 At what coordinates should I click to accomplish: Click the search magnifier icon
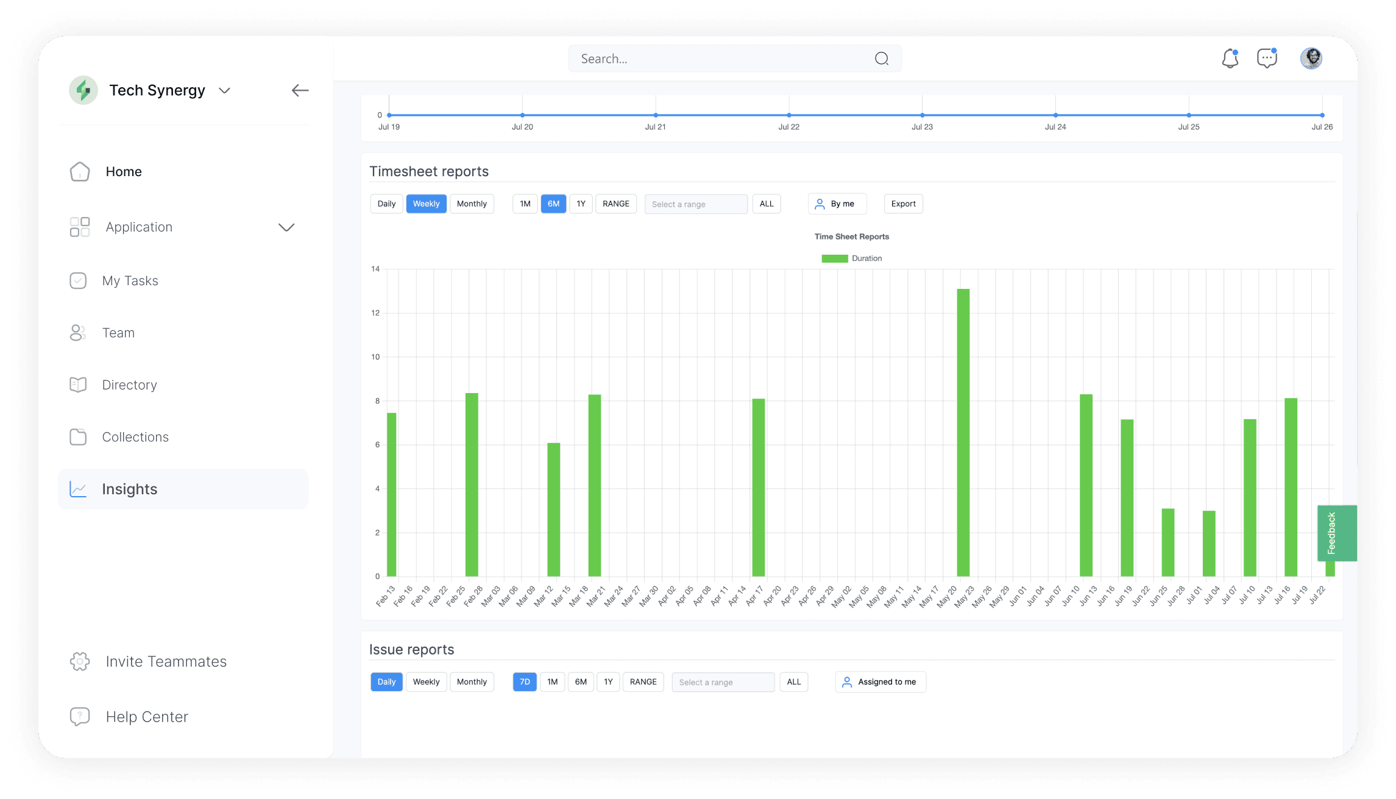(881, 59)
